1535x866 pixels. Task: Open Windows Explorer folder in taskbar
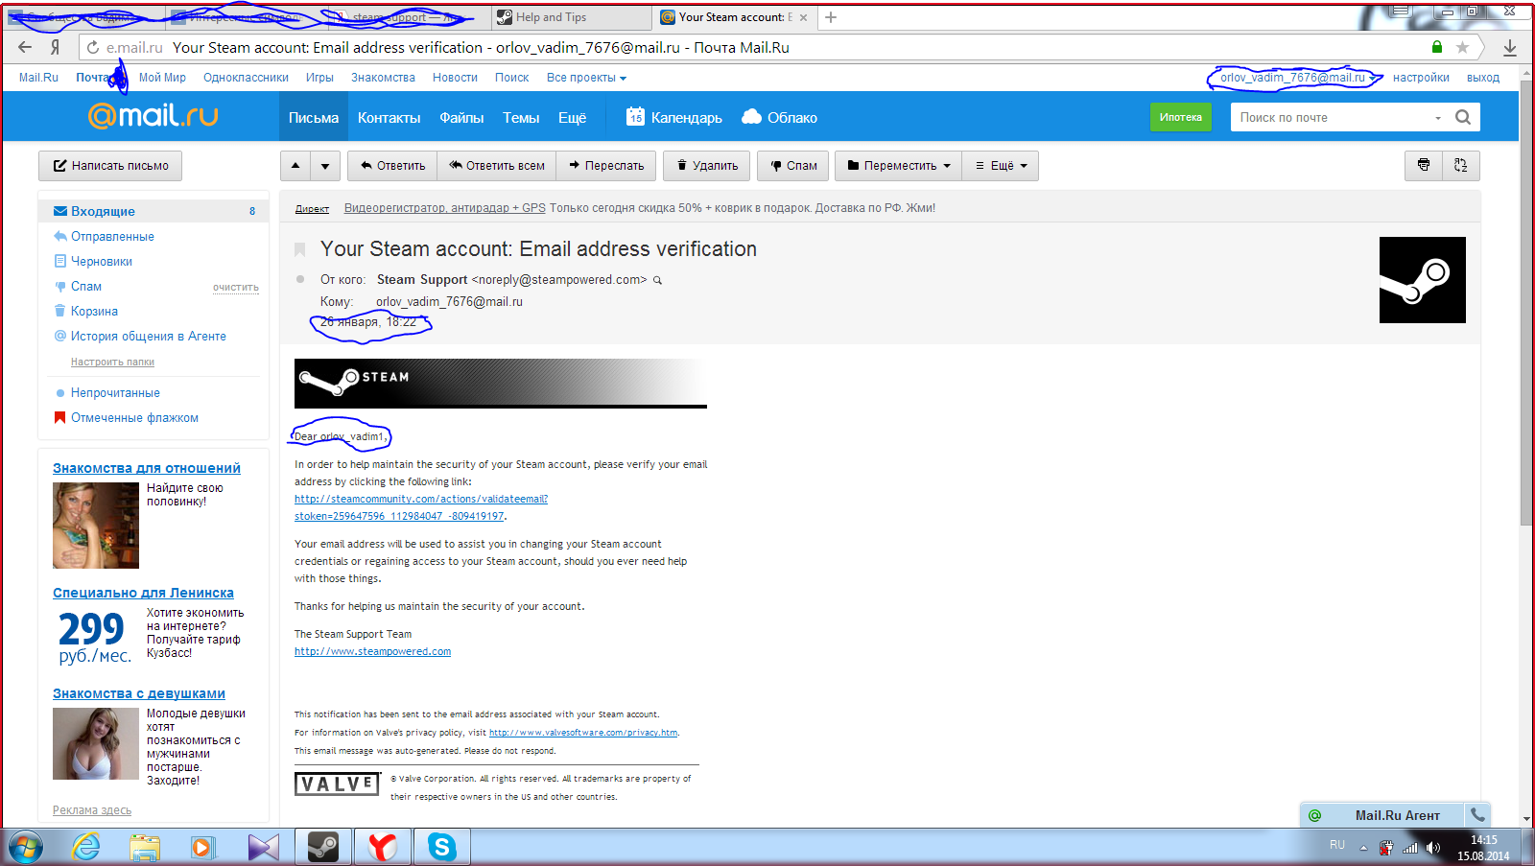pyautogui.click(x=145, y=847)
